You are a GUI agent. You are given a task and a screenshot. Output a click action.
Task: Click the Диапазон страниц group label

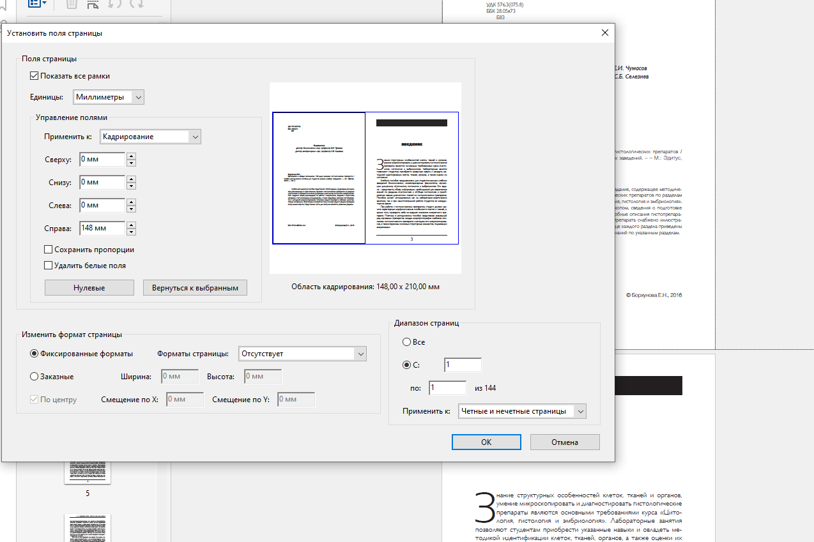click(x=427, y=323)
